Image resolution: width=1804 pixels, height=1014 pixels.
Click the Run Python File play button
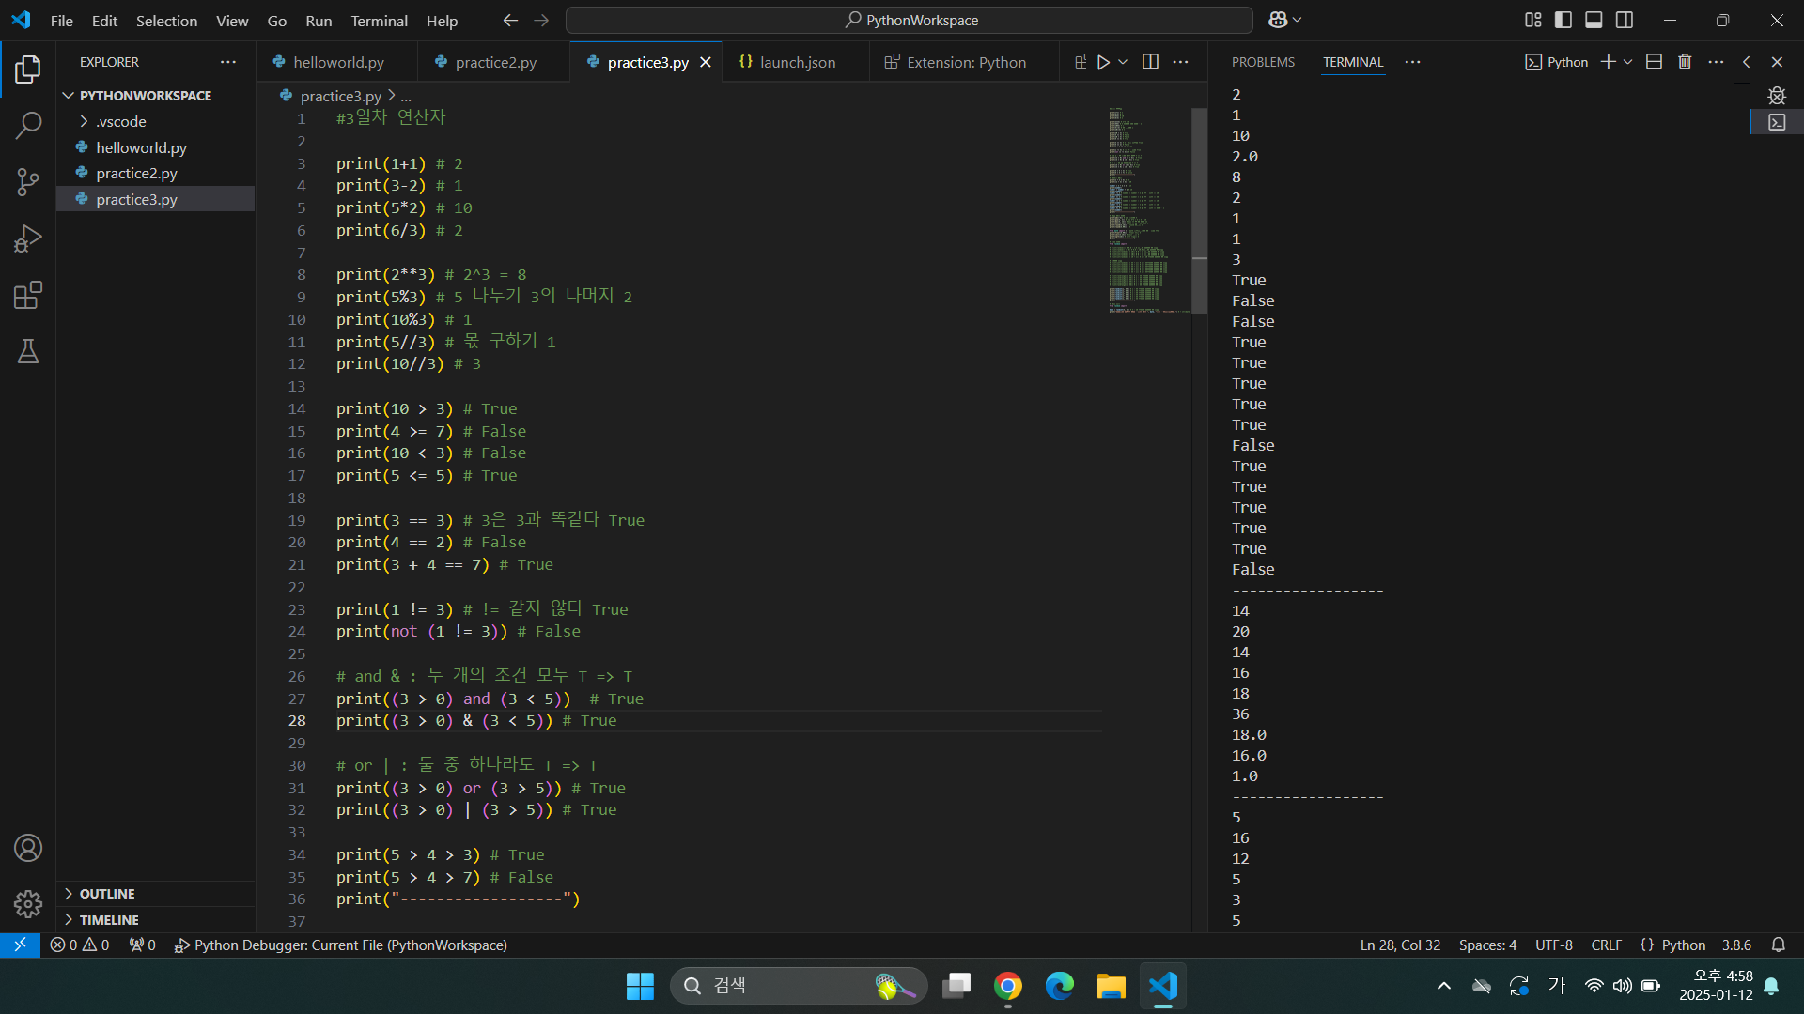click(1103, 62)
